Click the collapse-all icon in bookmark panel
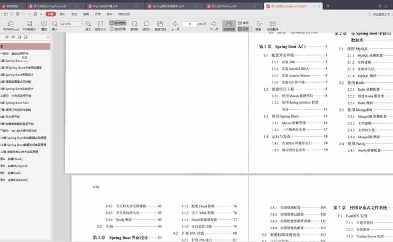393x242 pixels. (13, 37)
